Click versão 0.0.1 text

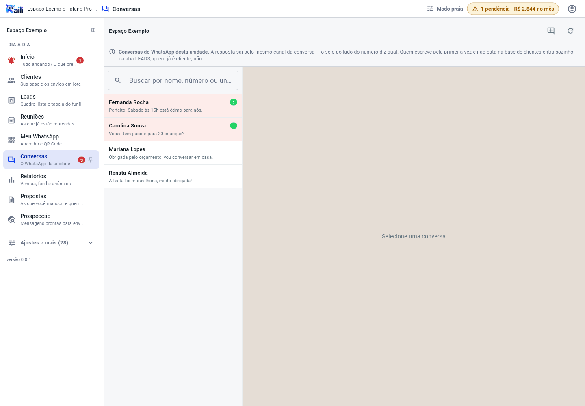pos(19,259)
